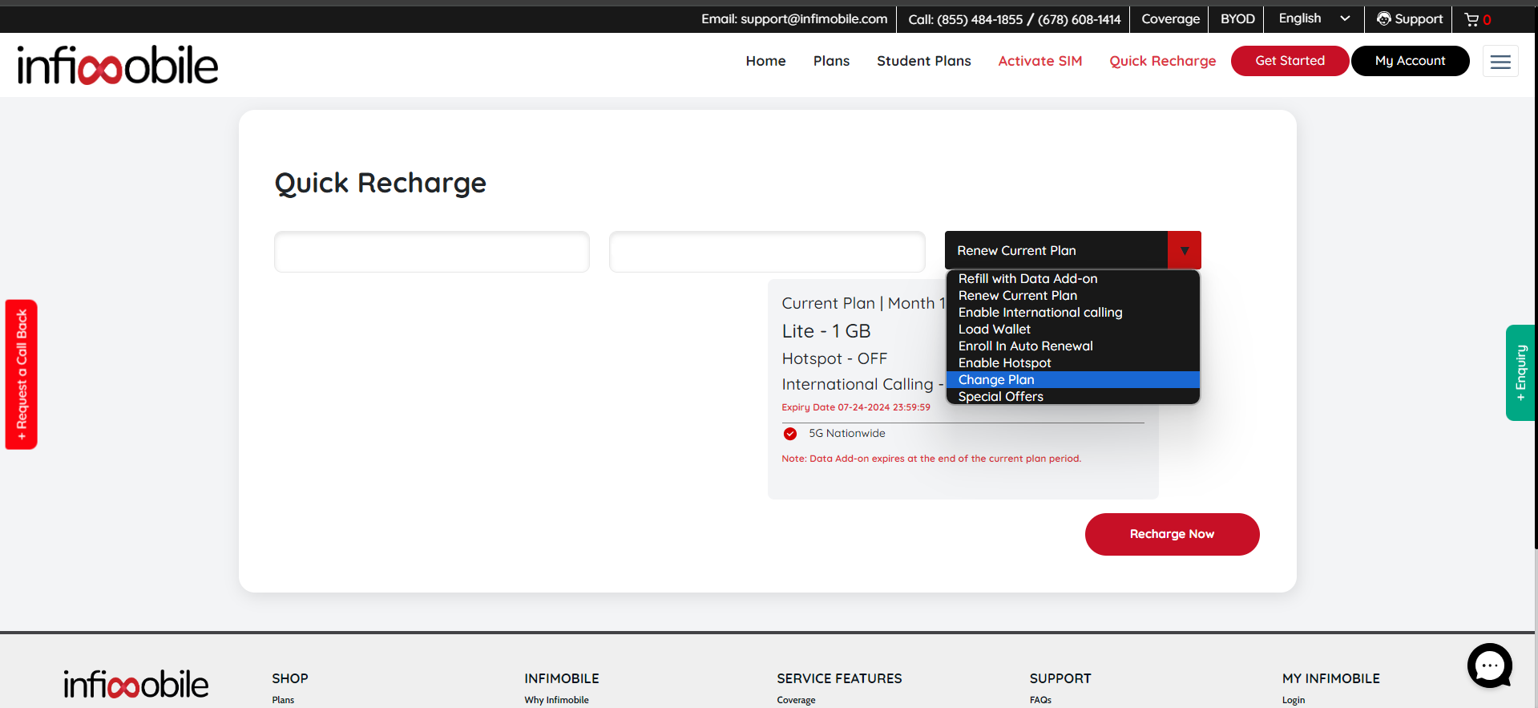
Task: Open Activate SIM nav link
Action: [x=1039, y=61]
